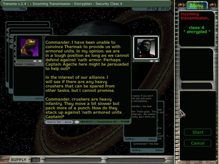Open the Menu button
This screenshot has height=164, width=219.
(x=197, y=5)
